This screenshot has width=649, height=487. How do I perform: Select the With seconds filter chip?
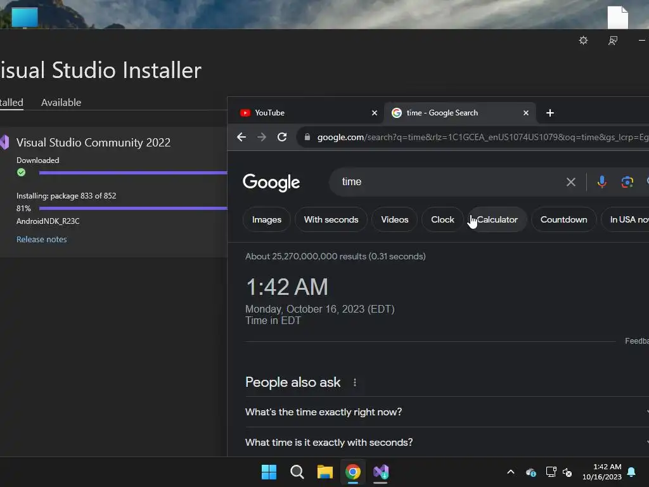[331, 219]
